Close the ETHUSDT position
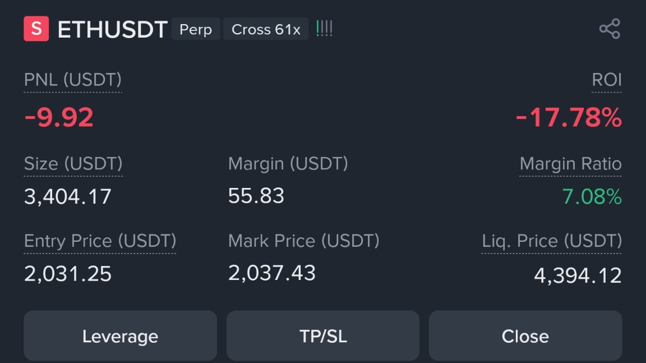Image resolution: width=646 pixels, height=363 pixels. point(525,336)
